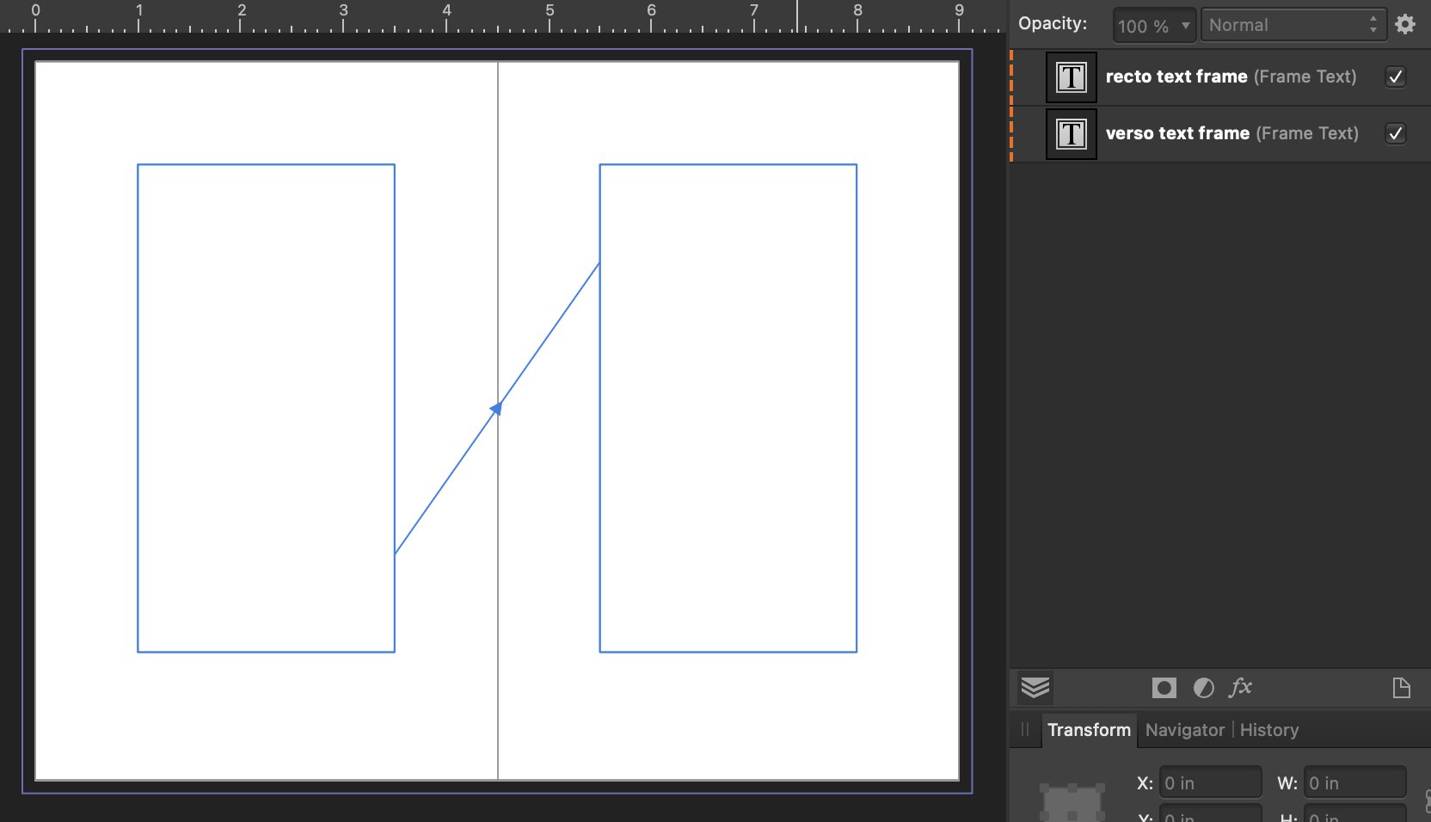Hide the verso text frame layer
Image resolution: width=1431 pixels, height=822 pixels.
pos(1396,133)
